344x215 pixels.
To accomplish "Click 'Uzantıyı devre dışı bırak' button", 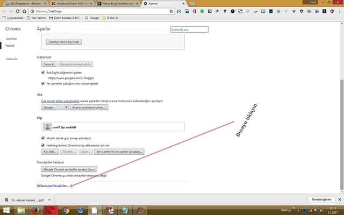I will (63, 42).
